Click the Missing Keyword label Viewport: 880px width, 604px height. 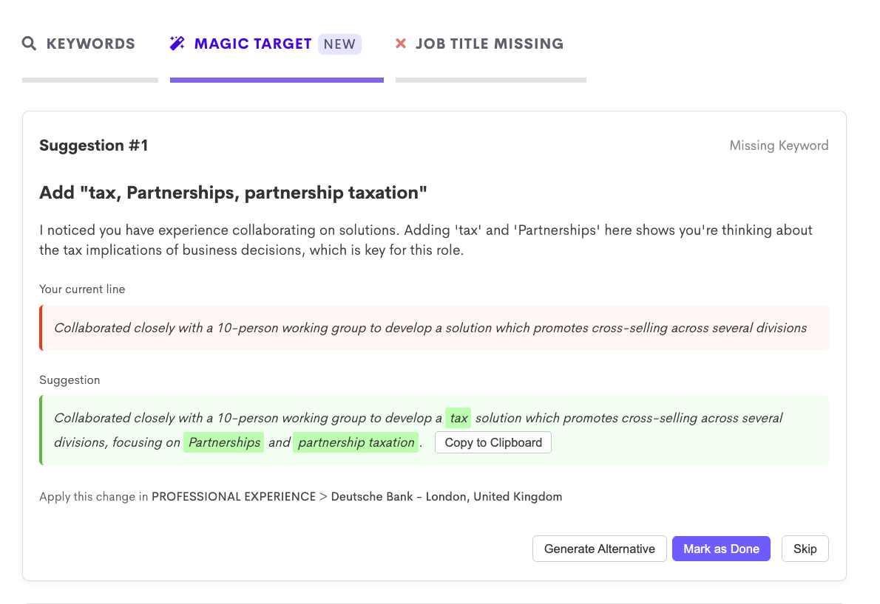tap(779, 145)
